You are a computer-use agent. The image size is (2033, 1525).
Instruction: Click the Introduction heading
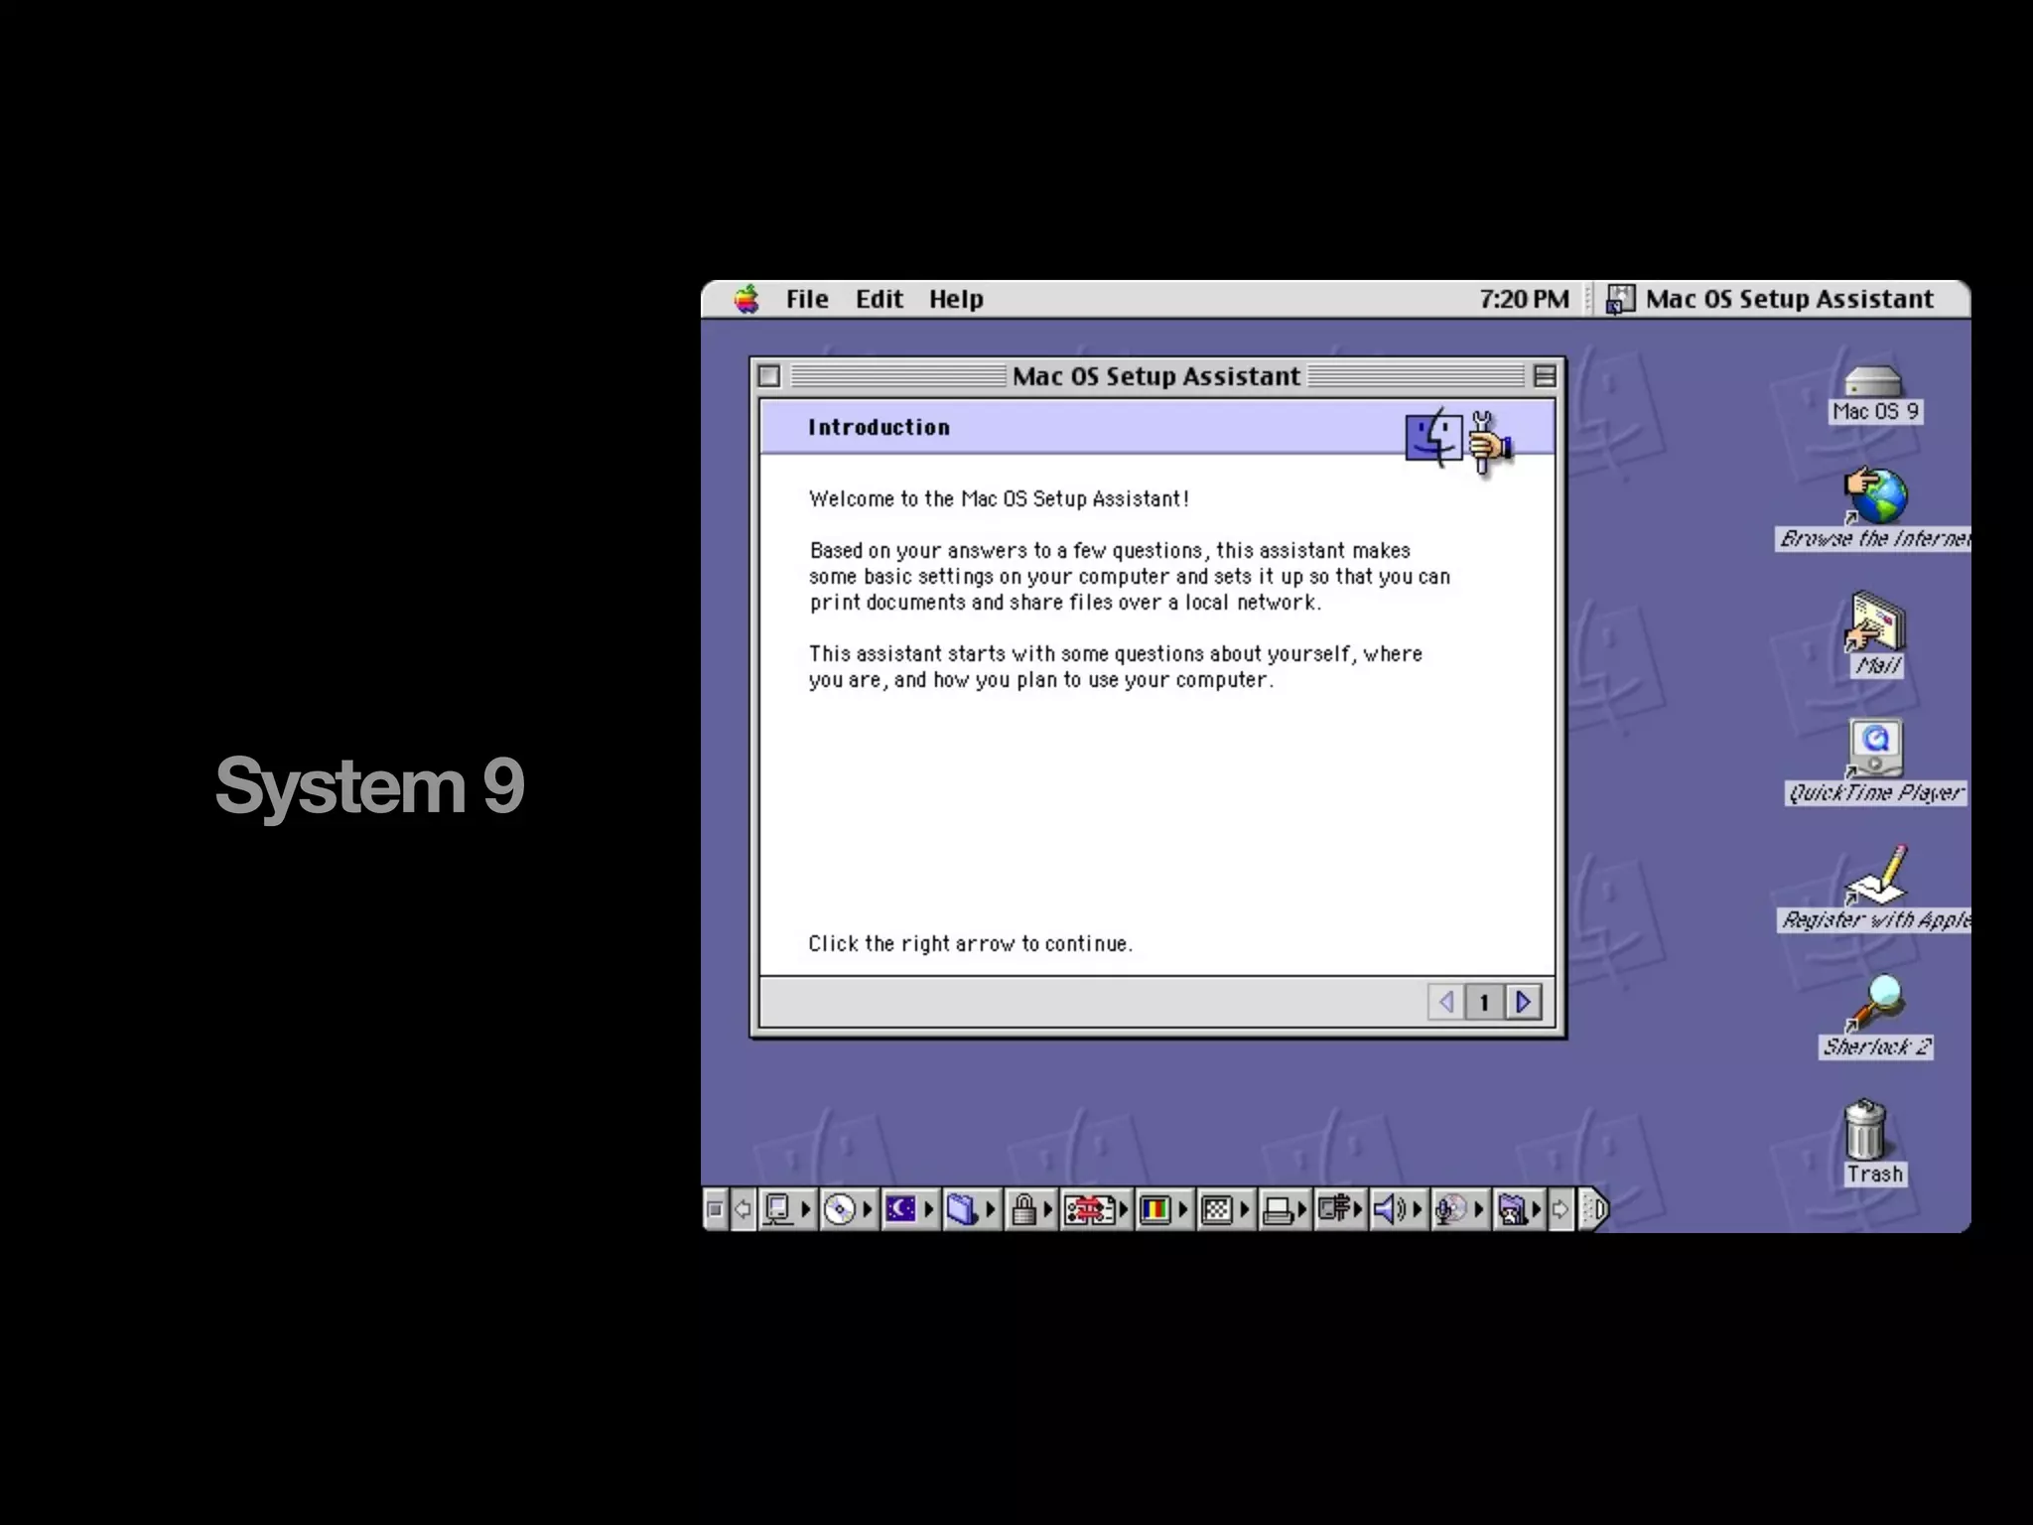[879, 427]
